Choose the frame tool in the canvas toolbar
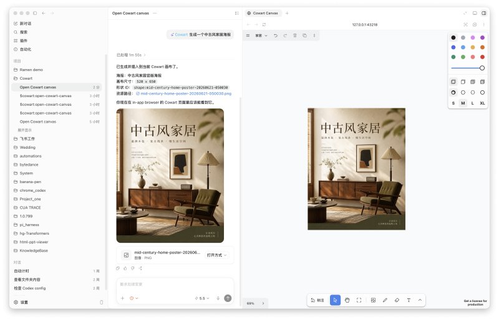Screen dimensions: 499x320 pyautogui.click(x=359, y=300)
